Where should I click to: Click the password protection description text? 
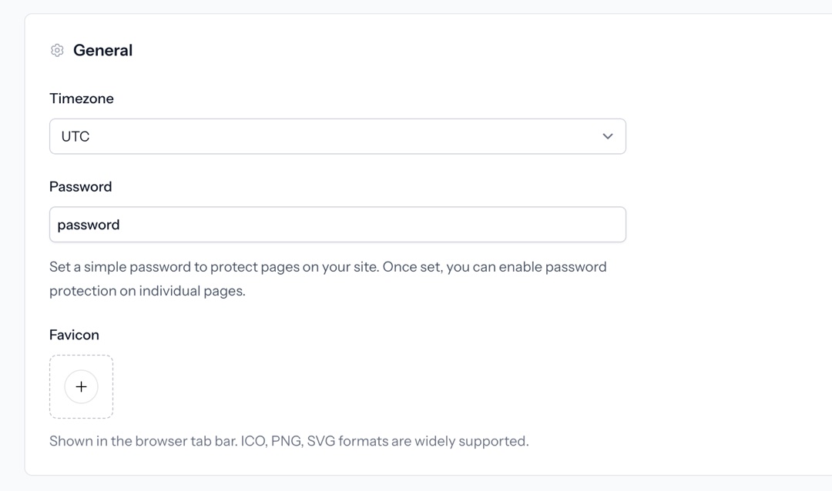(327, 279)
